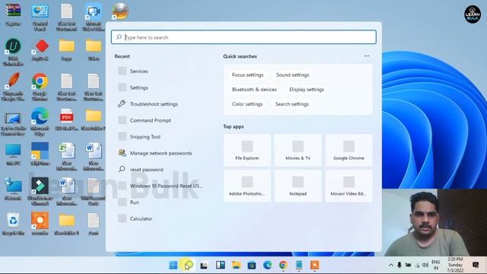Screen dimensions: 487x274
Task: Open Movavi Video Editor tile in Top apps
Action: pos(349,186)
